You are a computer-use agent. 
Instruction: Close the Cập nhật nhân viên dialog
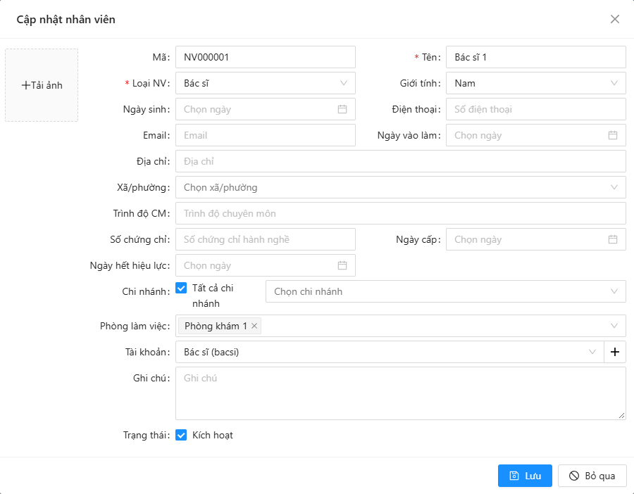pyautogui.click(x=614, y=19)
